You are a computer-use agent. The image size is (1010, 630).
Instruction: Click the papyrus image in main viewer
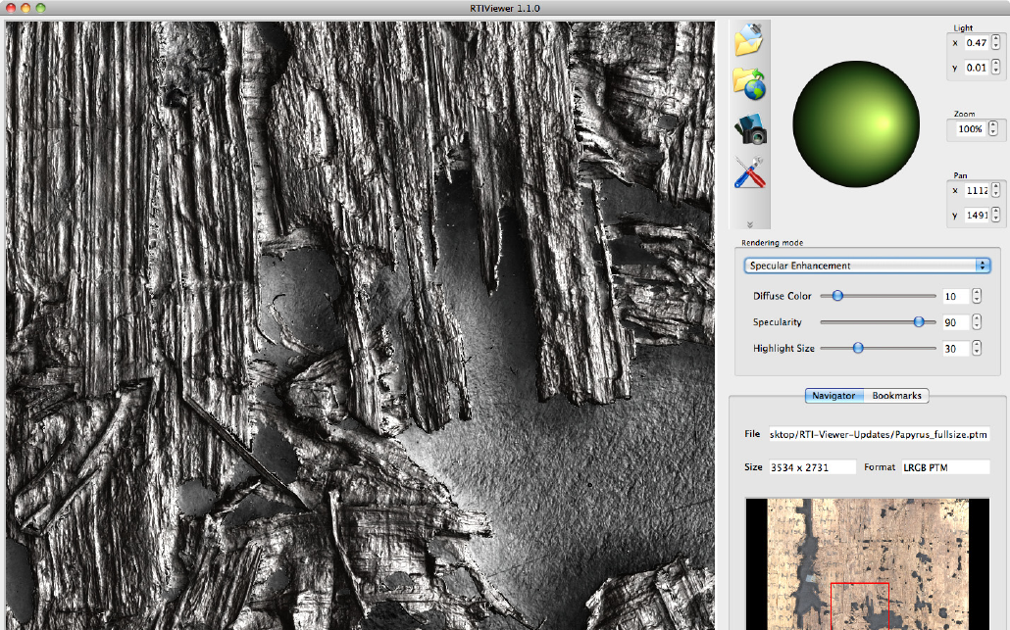pos(360,325)
